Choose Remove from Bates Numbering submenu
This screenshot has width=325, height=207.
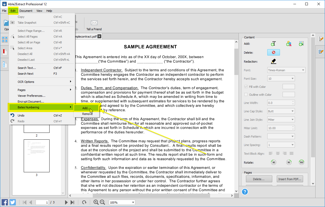86,114
